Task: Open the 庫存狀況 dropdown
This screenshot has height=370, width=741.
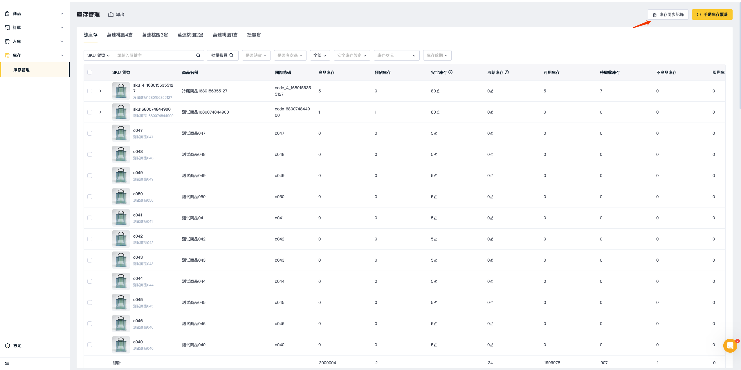Action: click(x=396, y=55)
